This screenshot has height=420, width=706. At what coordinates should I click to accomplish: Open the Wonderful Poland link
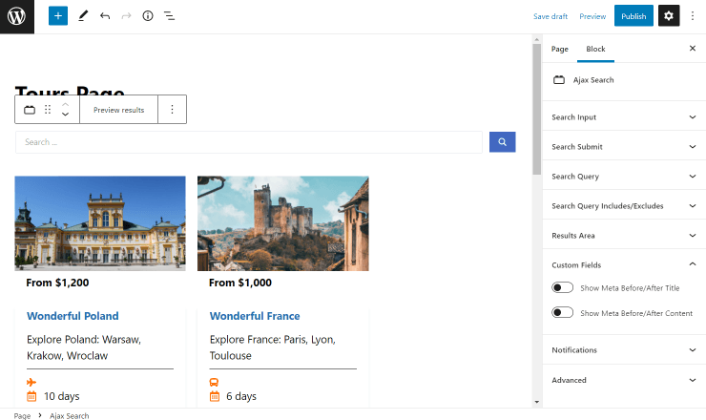(73, 316)
